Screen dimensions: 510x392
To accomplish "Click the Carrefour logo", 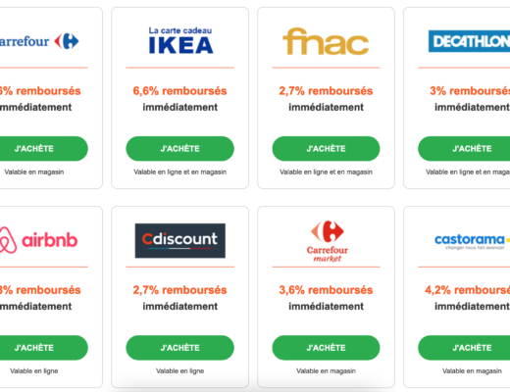I will [x=39, y=41].
